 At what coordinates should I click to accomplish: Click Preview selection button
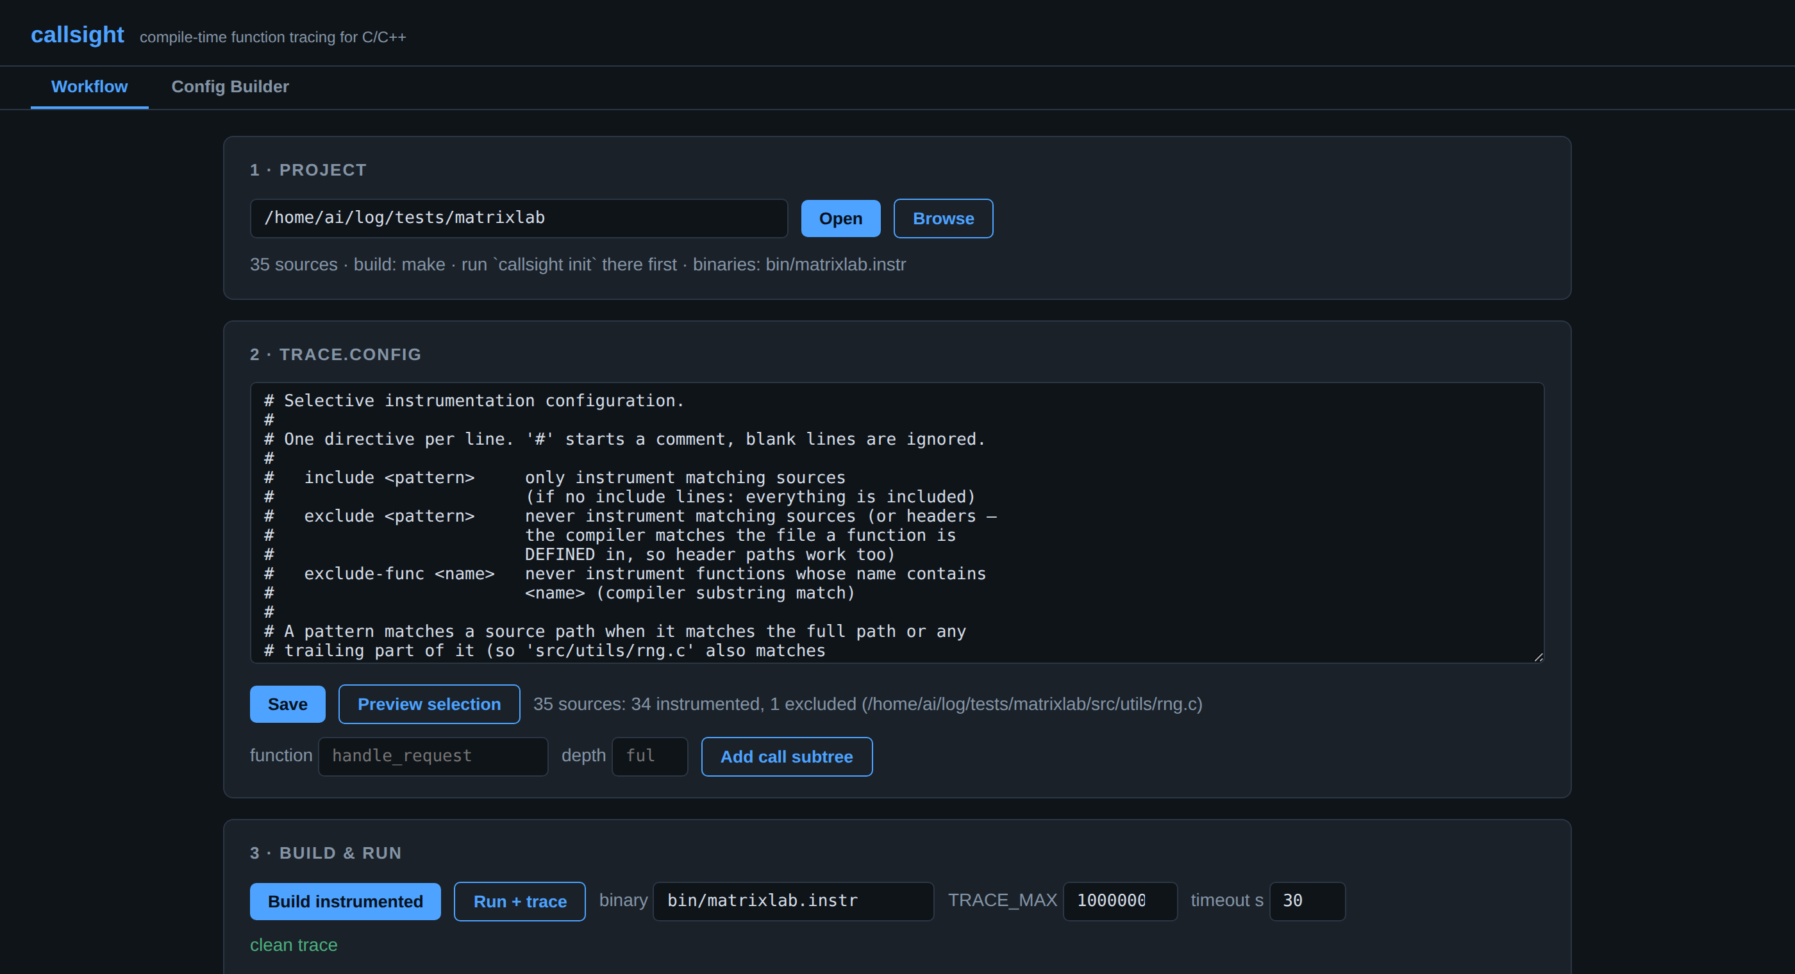tap(430, 704)
